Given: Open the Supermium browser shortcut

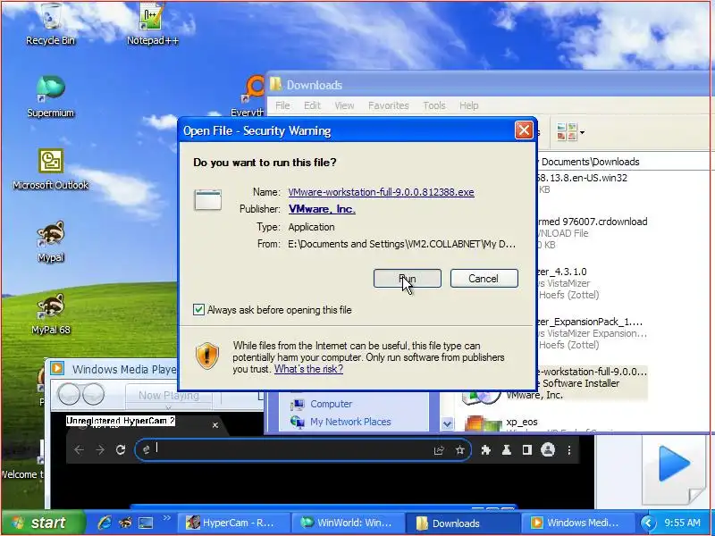Looking at the screenshot, I should (50, 96).
